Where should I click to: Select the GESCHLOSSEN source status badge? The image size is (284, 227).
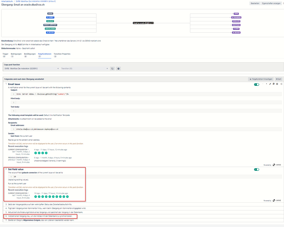[50, 29]
